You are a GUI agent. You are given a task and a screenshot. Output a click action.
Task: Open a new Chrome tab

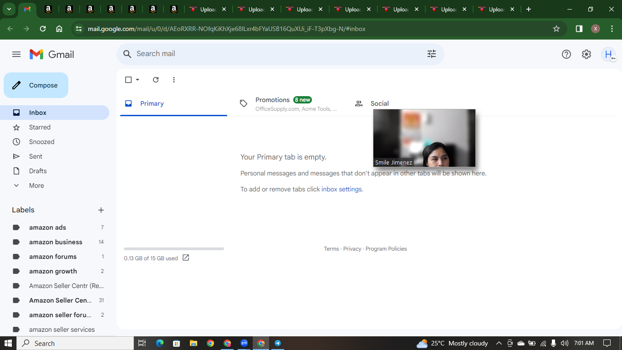[528, 9]
